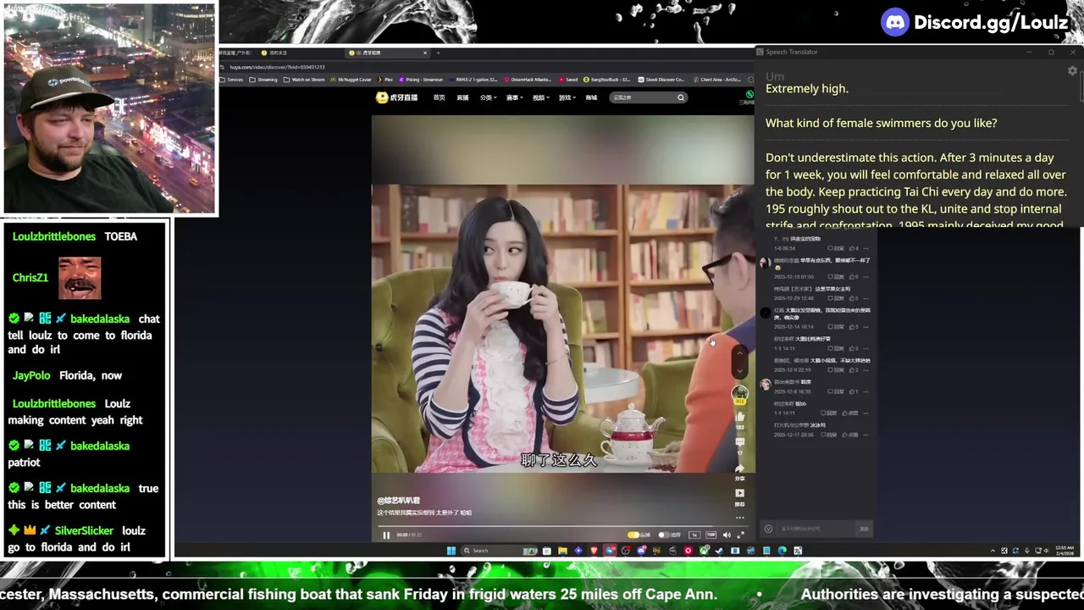Go to the next video with the down chevron
The image size is (1084, 610).
point(739,370)
